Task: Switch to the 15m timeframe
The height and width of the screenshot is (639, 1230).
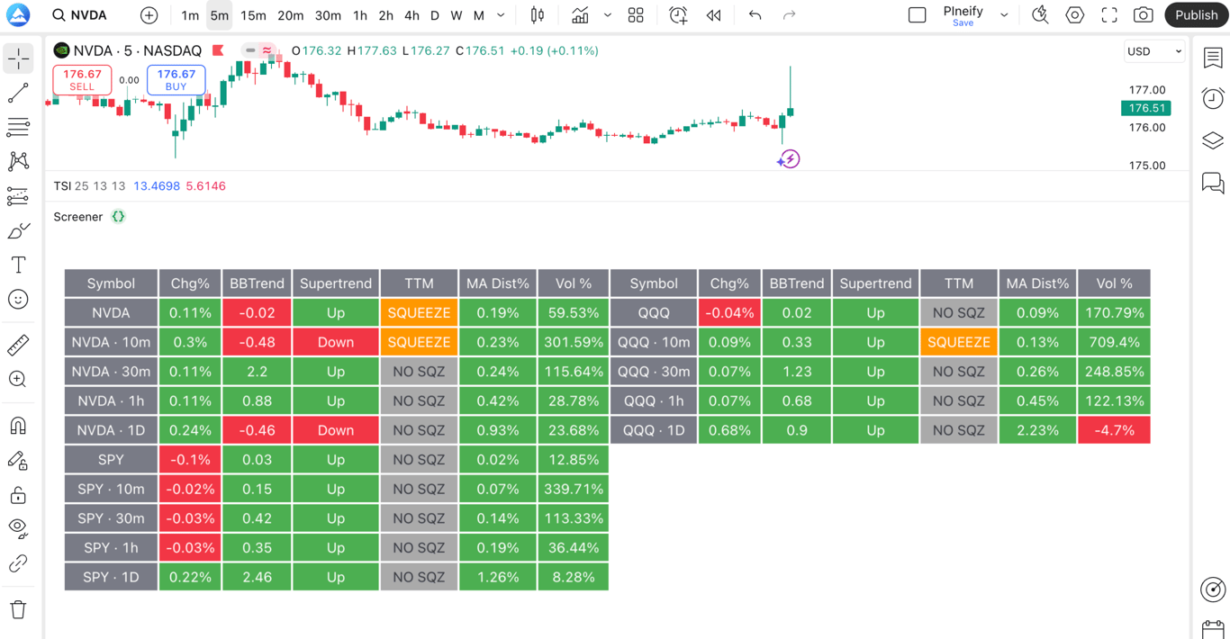Action: click(253, 15)
